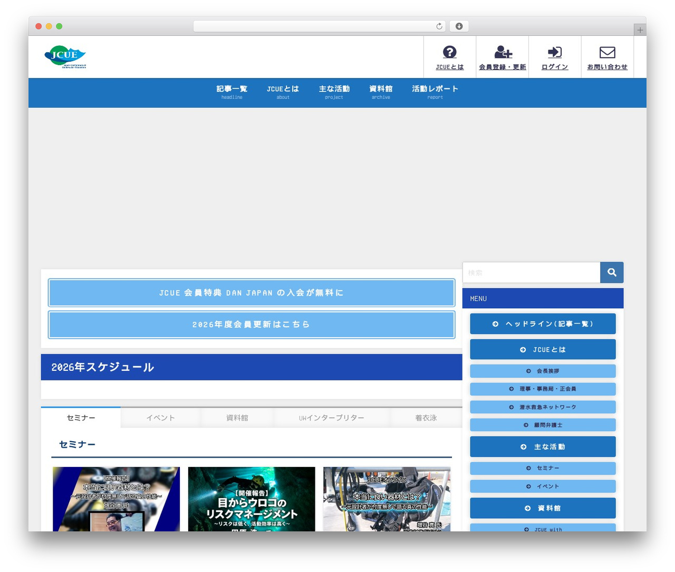Viewport: 675px width, 572px height.
Task: Open the 目からウロコのリスクマネージメント thumbnail
Action: click(x=252, y=499)
